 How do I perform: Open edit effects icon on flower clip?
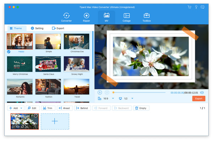(22, 127)
